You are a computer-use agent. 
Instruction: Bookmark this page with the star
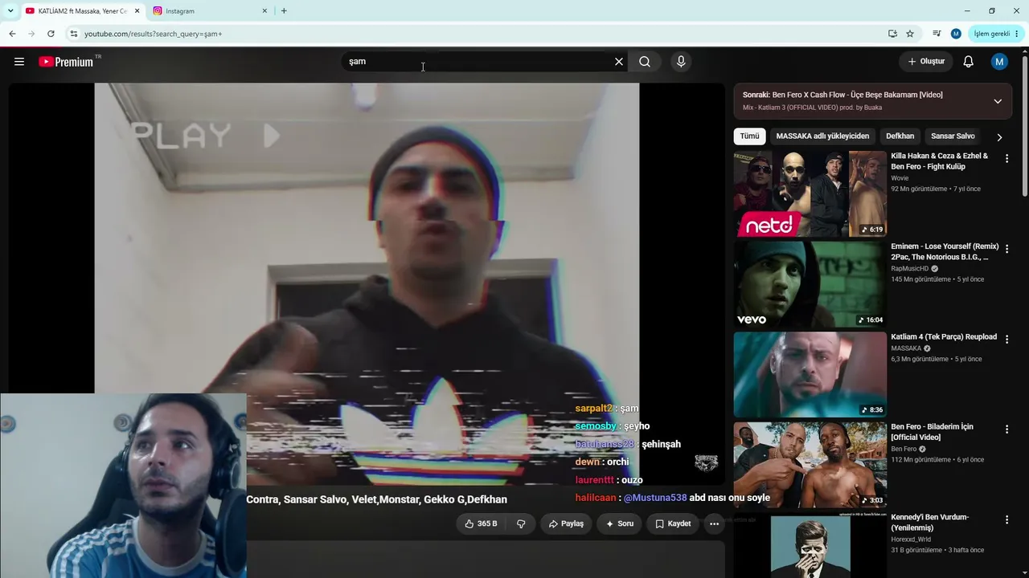click(910, 34)
